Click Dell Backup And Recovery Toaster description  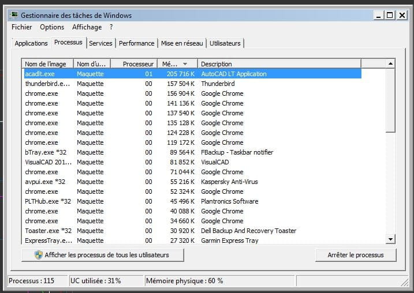(248, 231)
